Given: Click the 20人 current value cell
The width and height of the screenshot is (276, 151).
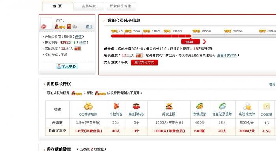Looking at the screenshot, I should click(222, 131).
